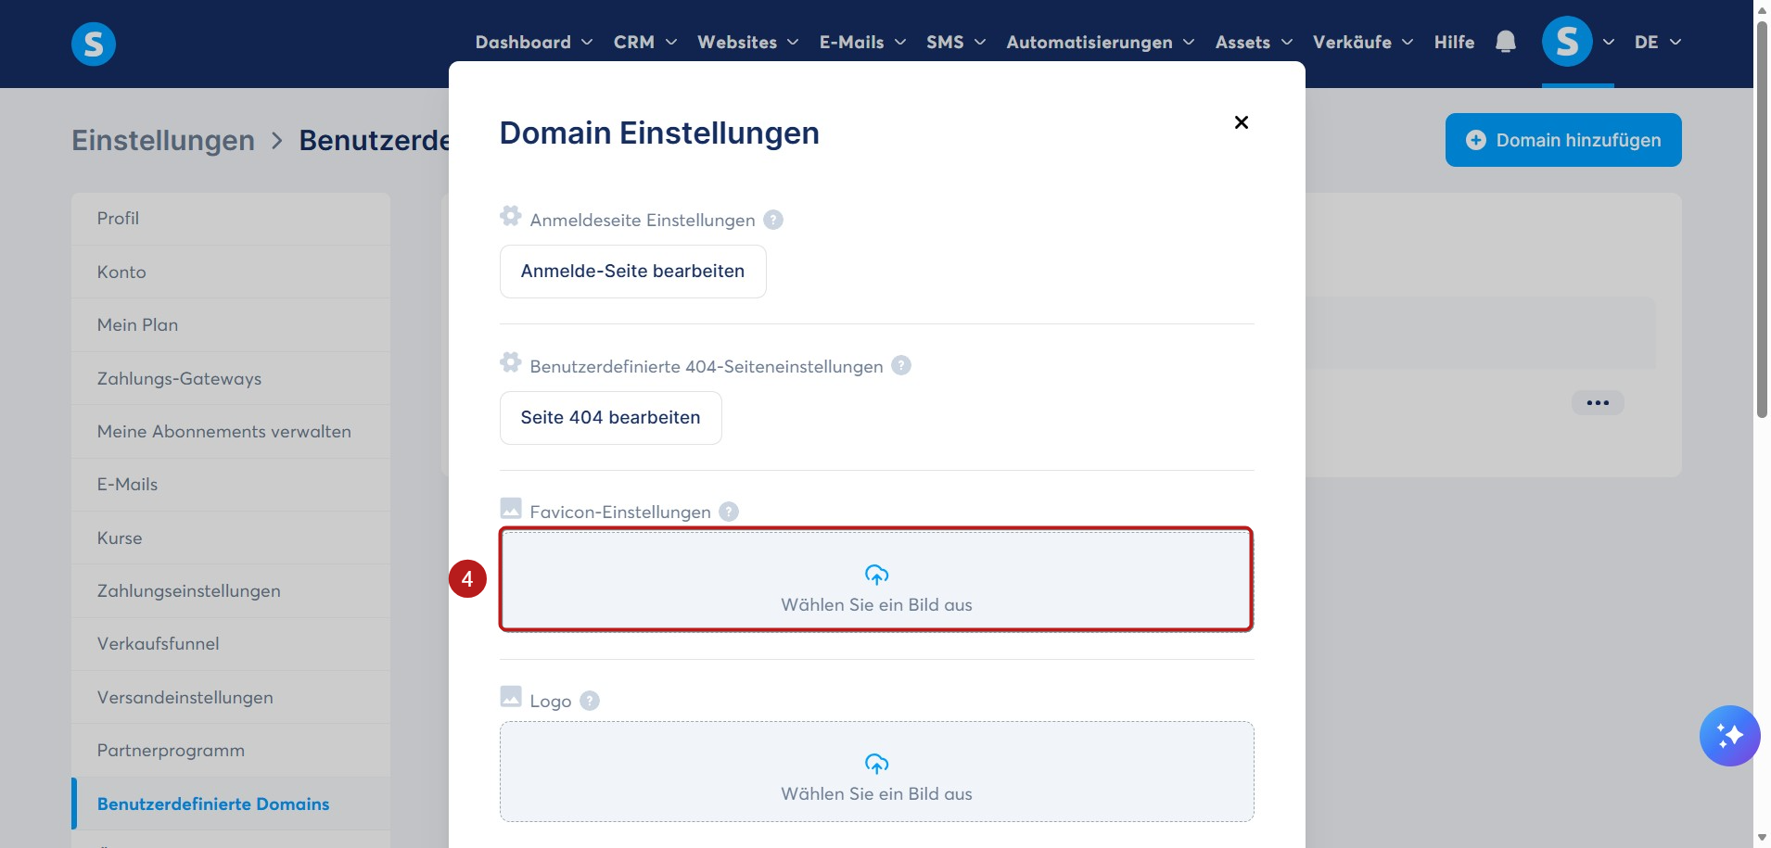Open Mein Plan settings
The image size is (1771, 848).
(231, 325)
